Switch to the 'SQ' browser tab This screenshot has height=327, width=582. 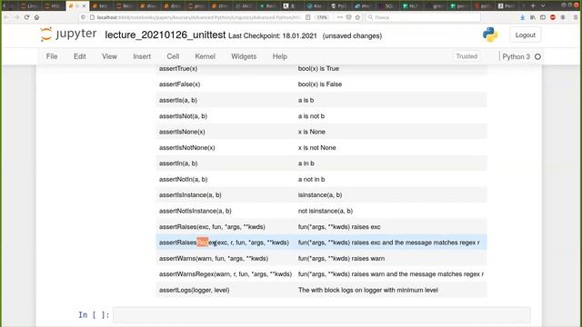coord(386,6)
